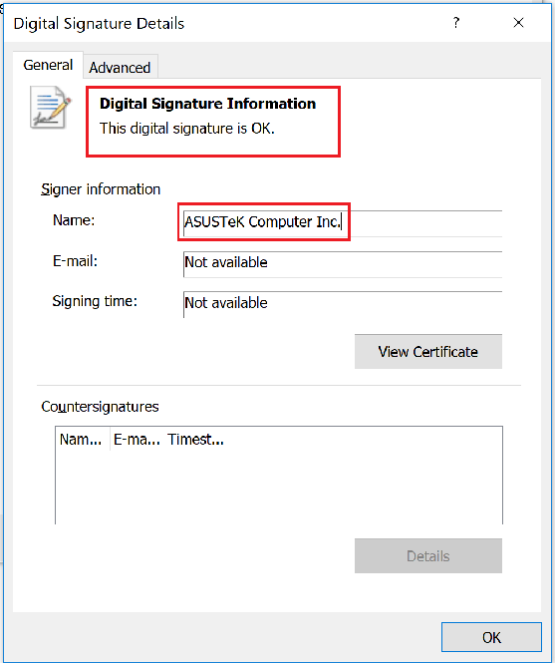Click the Signing time field
555x663 pixels.
(x=343, y=304)
